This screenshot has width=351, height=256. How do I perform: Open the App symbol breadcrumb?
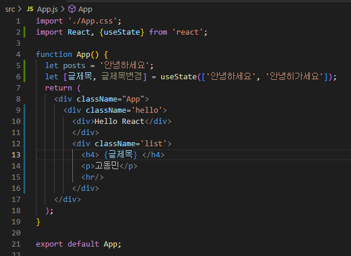pyautogui.click(x=85, y=9)
